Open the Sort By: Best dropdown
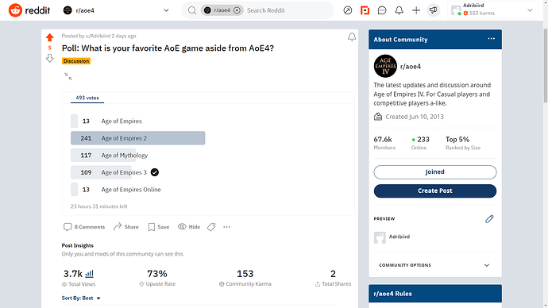This screenshot has height=308, width=548. pyautogui.click(x=81, y=298)
